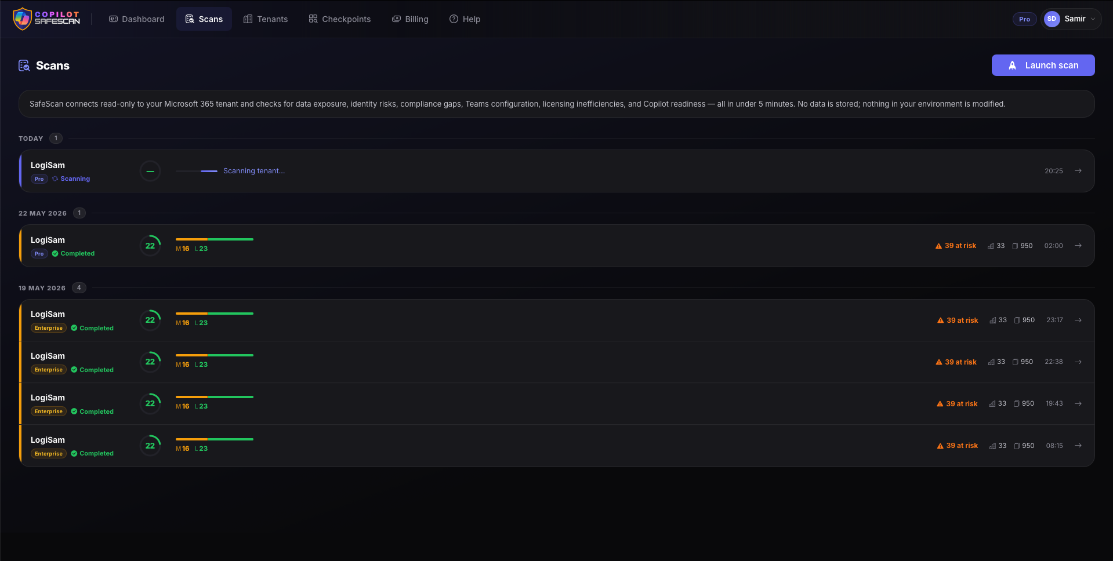Click the Enterprise badge in the 08:15 row
This screenshot has height=561, width=1113.
(49, 454)
